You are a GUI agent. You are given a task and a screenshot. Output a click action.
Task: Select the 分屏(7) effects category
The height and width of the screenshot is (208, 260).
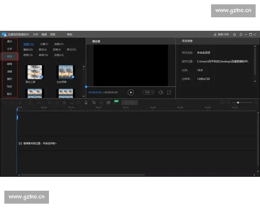(x=44, y=44)
